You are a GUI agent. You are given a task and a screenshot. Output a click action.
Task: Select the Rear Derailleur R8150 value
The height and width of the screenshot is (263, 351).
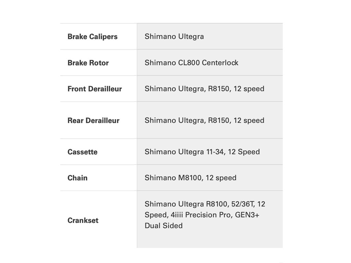click(204, 121)
